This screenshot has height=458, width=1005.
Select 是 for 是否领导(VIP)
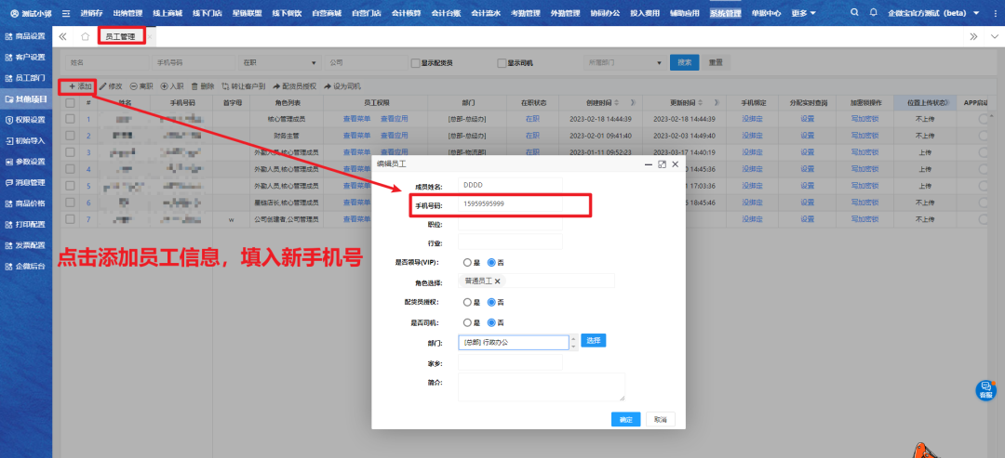[468, 262]
